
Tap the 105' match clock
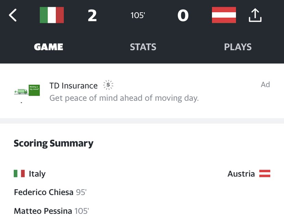point(138,16)
